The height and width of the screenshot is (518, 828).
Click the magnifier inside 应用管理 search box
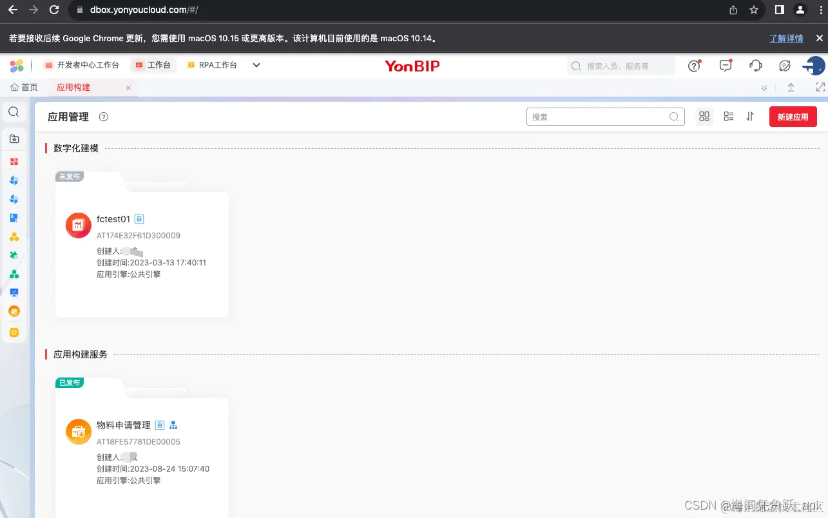(x=674, y=117)
